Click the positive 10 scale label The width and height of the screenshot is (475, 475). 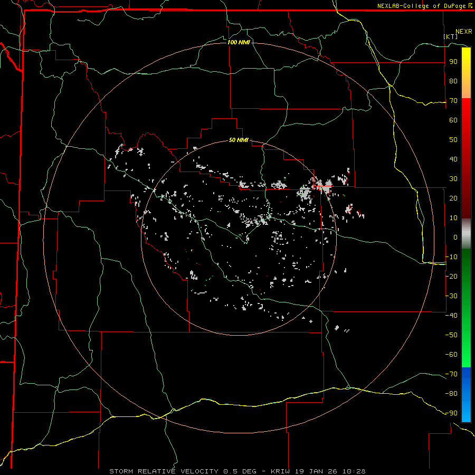(453, 218)
